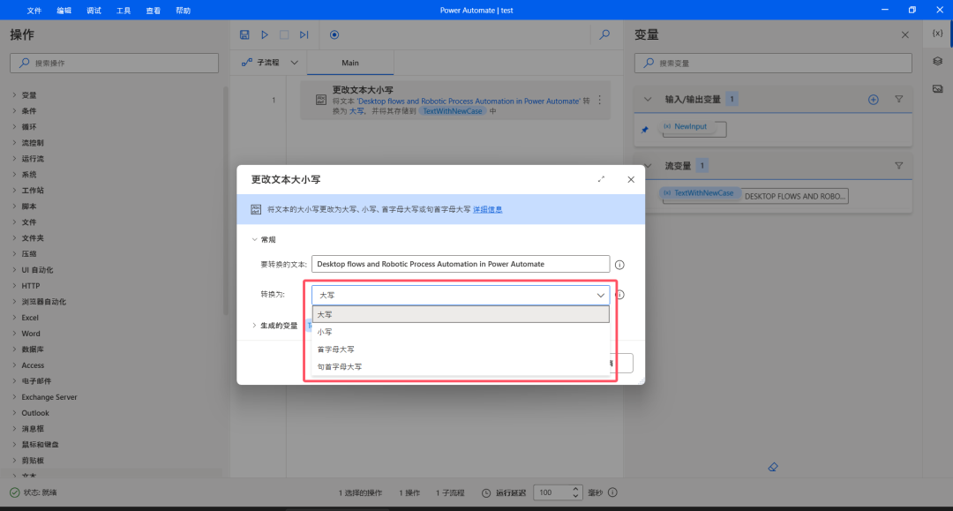This screenshot has width=953, height=511.
Task: Open the 子流程 dropdown
Action: [270, 63]
